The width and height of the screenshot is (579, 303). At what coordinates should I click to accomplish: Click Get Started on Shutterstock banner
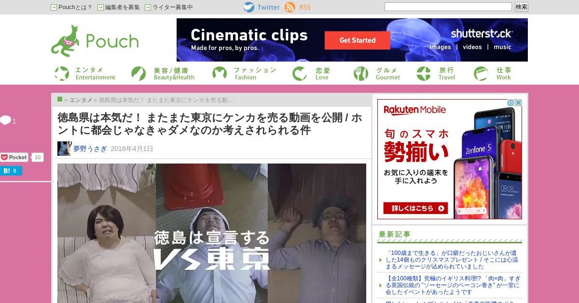coord(358,40)
